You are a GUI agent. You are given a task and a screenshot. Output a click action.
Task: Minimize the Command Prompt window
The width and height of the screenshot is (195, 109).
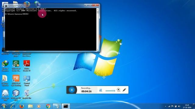click(x=86, y=5)
